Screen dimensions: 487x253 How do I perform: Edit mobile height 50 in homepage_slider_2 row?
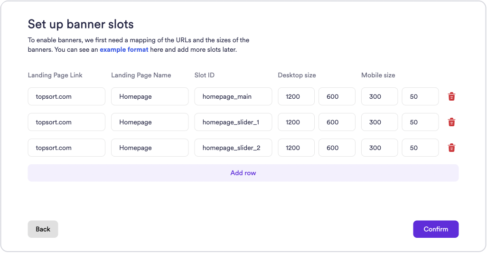[x=420, y=148]
